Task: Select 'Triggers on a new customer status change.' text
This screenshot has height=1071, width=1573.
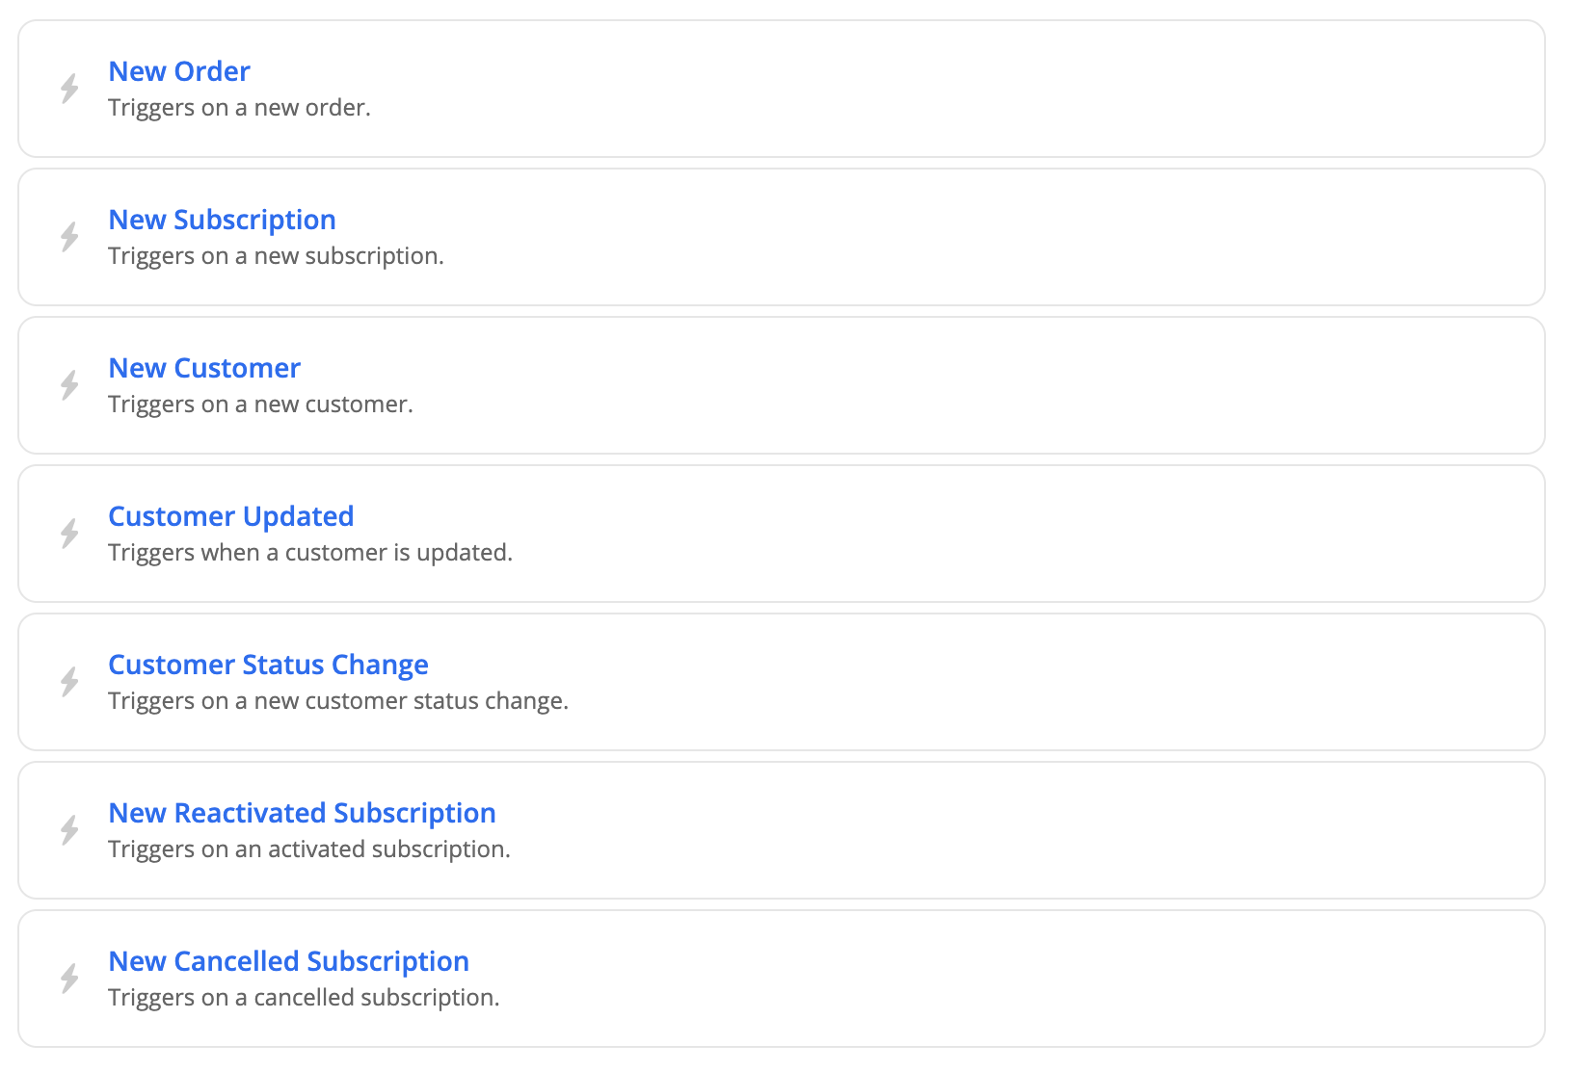Action: (x=338, y=701)
